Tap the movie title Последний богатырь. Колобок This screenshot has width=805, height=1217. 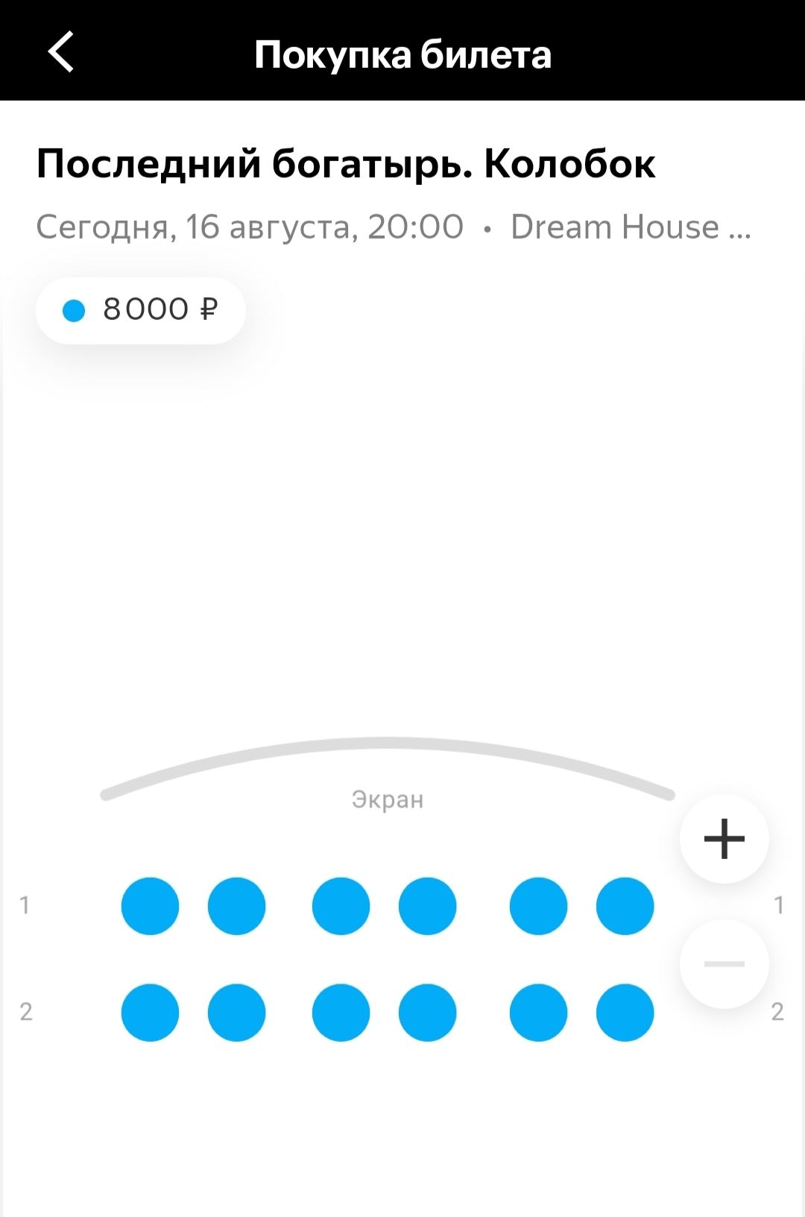click(x=346, y=164)
